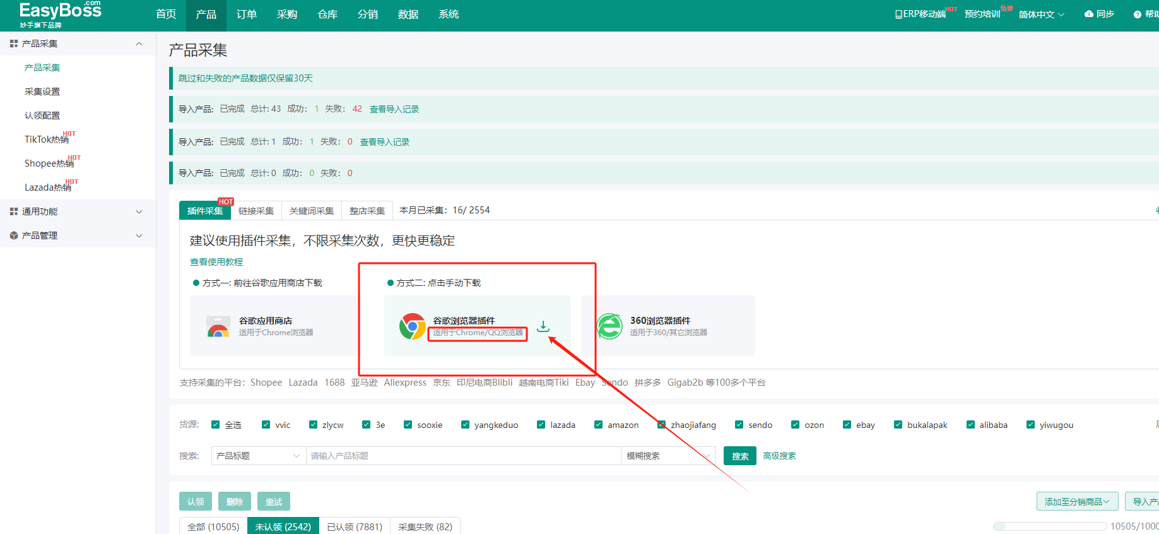Open 认领配置 in the sidebar
The image size is (1159, 534).
[x=42, y=116]
